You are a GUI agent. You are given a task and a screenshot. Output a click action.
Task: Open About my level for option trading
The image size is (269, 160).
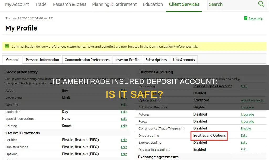[252, 100]
